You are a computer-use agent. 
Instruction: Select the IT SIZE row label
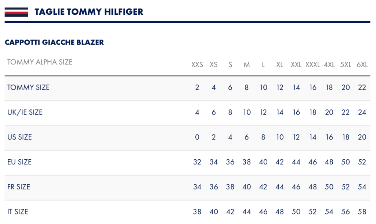tap(18, 212)
